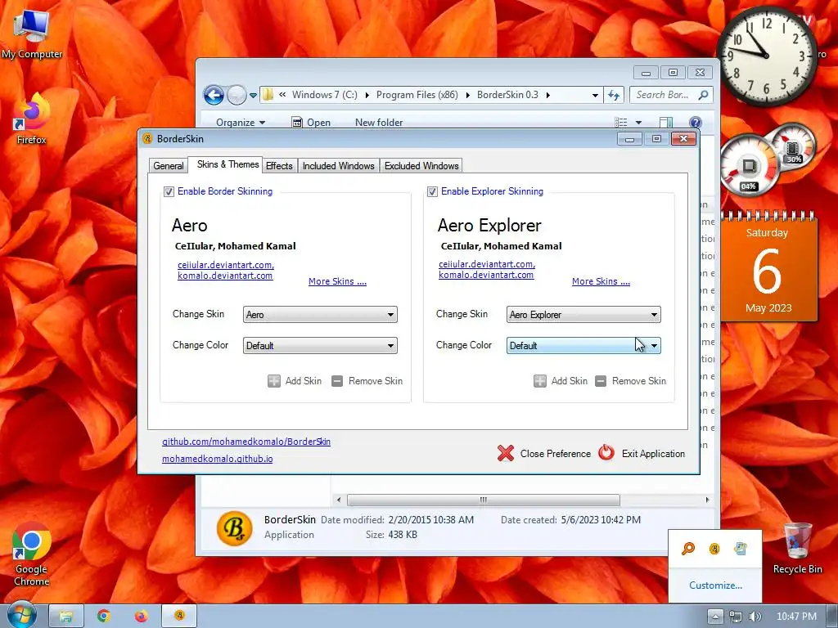Click the network tray icon
The height and width of the screenshot is (628, 838).
click(736, 617)
